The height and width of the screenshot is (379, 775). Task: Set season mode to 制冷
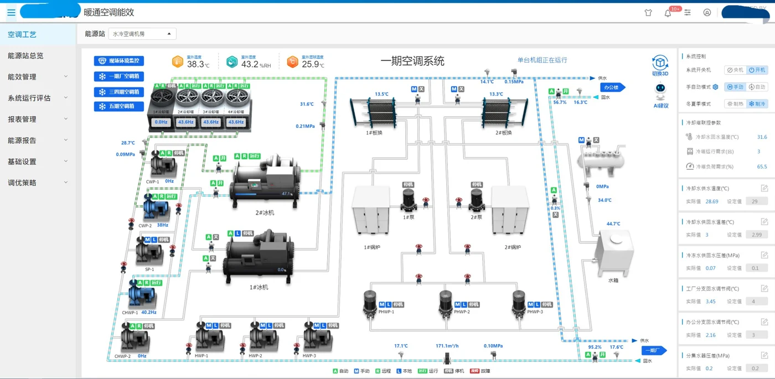click(x=757, y=103)
